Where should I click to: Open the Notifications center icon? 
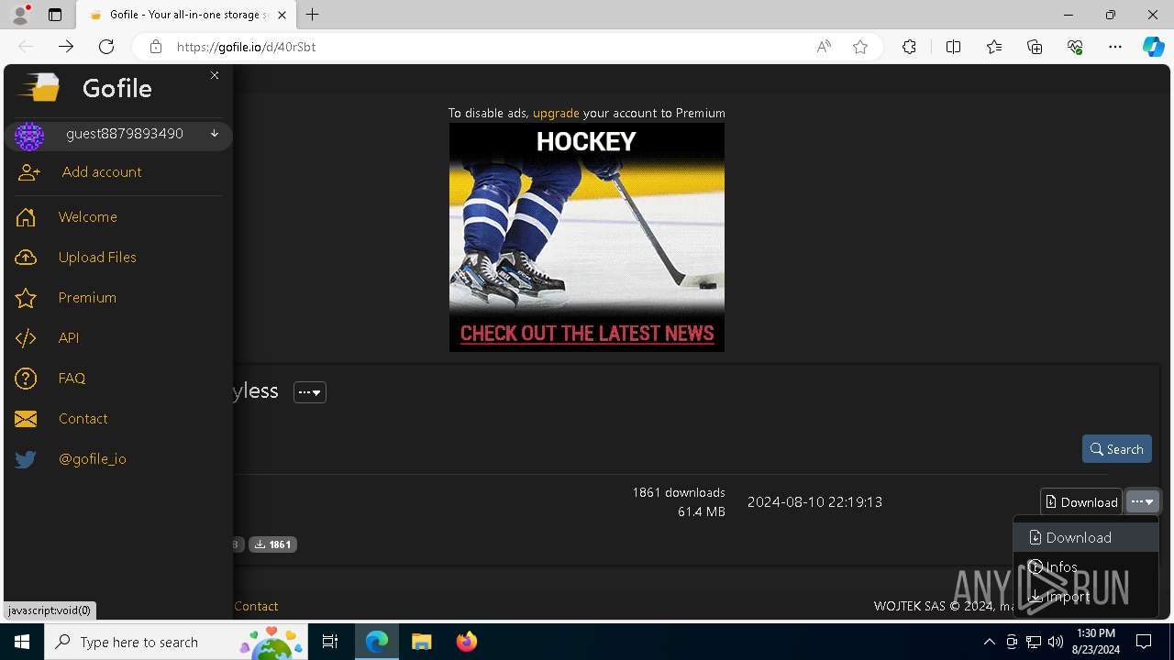[1144, 642]
